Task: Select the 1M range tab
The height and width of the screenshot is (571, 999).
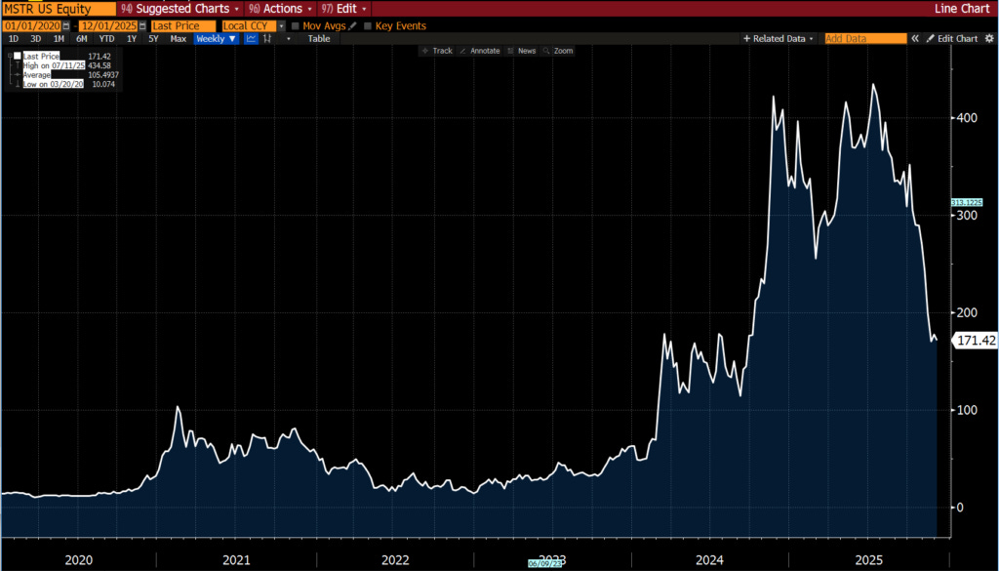Action: (x=59, y=38)
